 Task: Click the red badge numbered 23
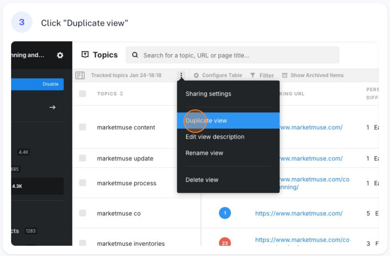[x=225, y=242]
